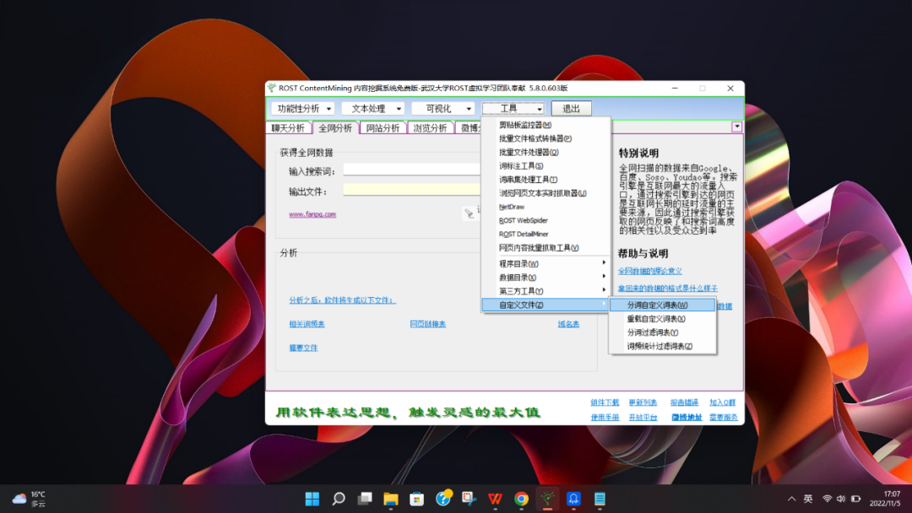
Task: Open the 摘要文件 link
Action: (303, 348)
